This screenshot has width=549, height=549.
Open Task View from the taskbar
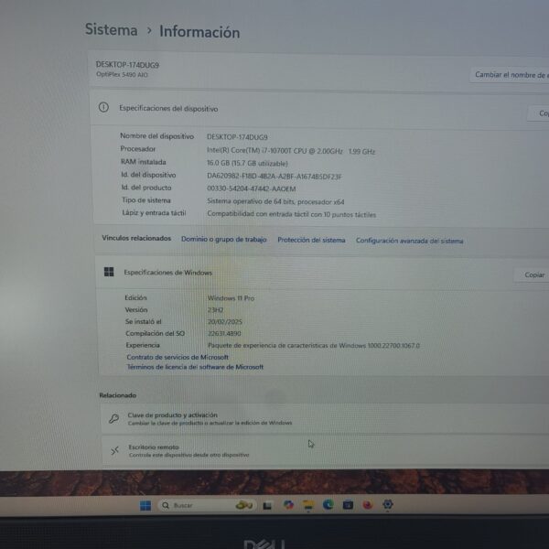[267, 505]
